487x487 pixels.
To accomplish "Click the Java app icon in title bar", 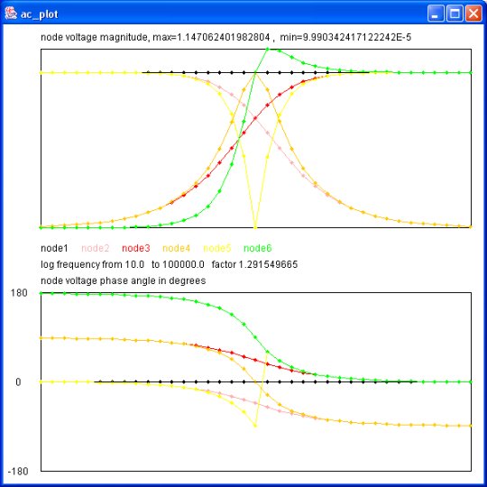I will click(11, 14).
